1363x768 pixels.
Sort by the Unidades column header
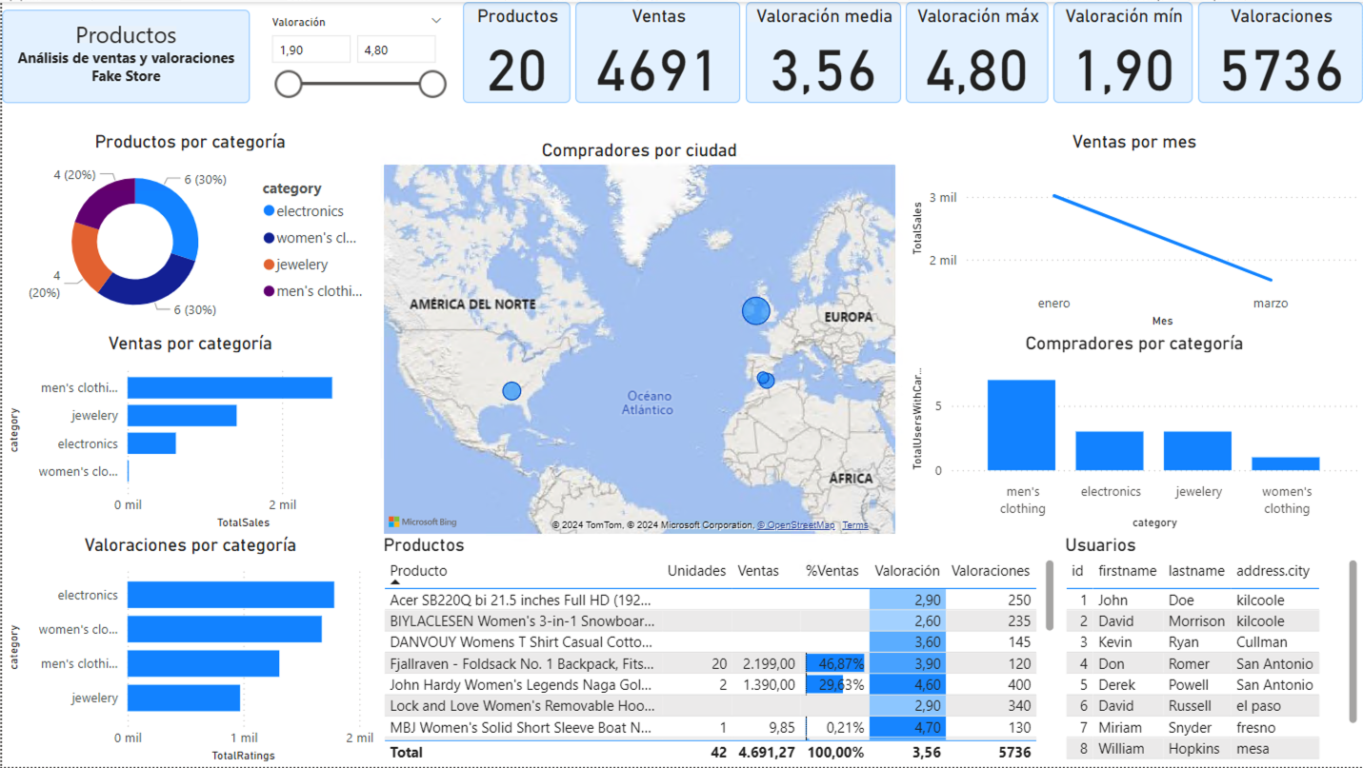[x=696, y=571]
